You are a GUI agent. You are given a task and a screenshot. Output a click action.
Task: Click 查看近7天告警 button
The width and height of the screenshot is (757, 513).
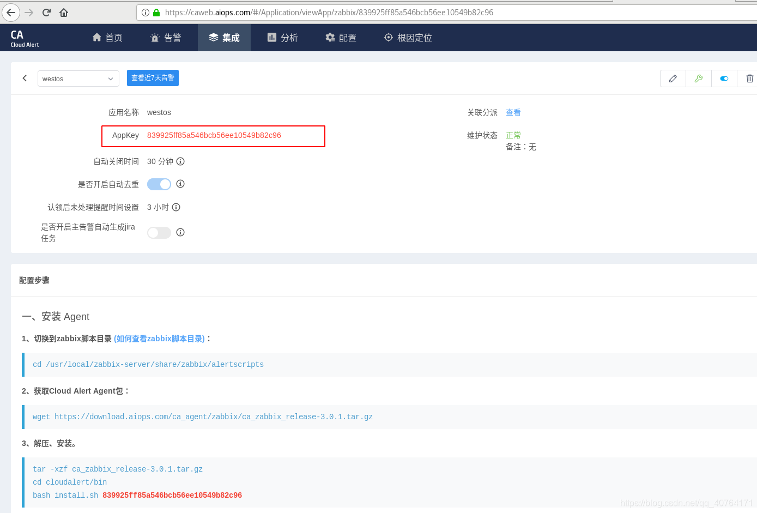pos(153,78)
